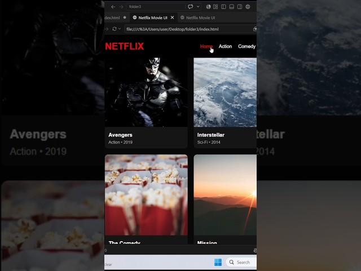Toggle the bottom panel icon
Viewport: 361px width, 271px height.
point(232,7)
